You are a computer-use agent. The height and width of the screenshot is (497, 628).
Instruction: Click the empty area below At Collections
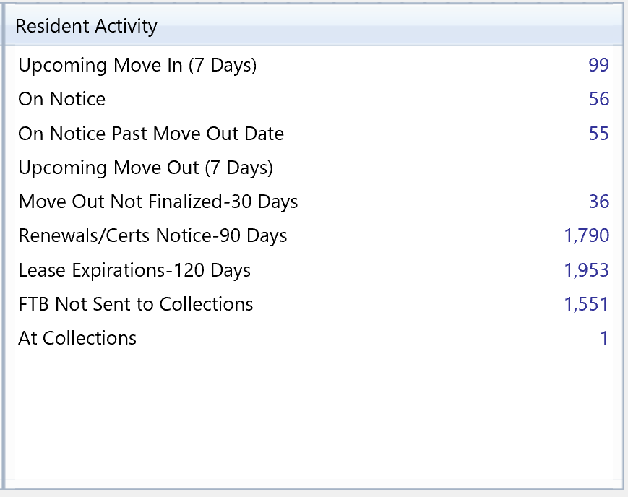311,412
